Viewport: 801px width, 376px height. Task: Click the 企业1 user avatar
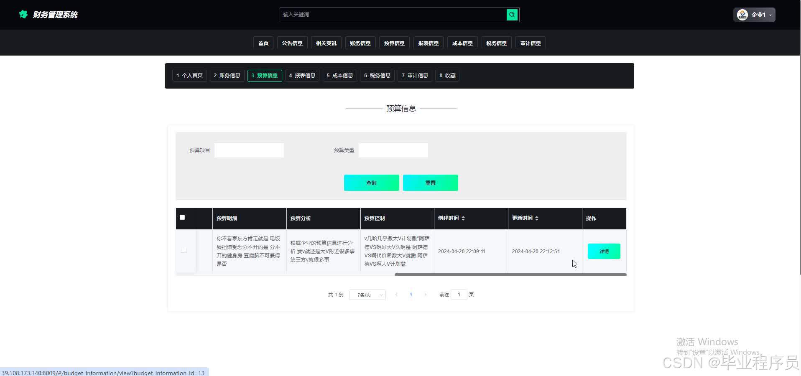click(x=742, y=15)
